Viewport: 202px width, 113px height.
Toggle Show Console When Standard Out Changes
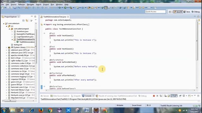click(x=172, y=96)
